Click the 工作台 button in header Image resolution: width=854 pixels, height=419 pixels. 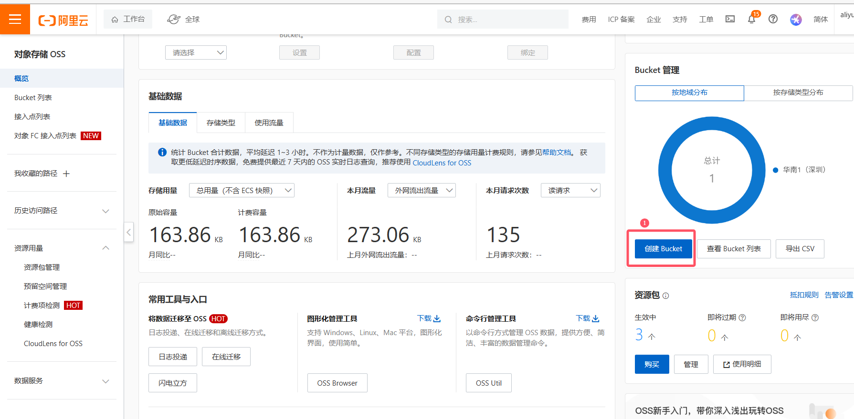tap(128, 19)
